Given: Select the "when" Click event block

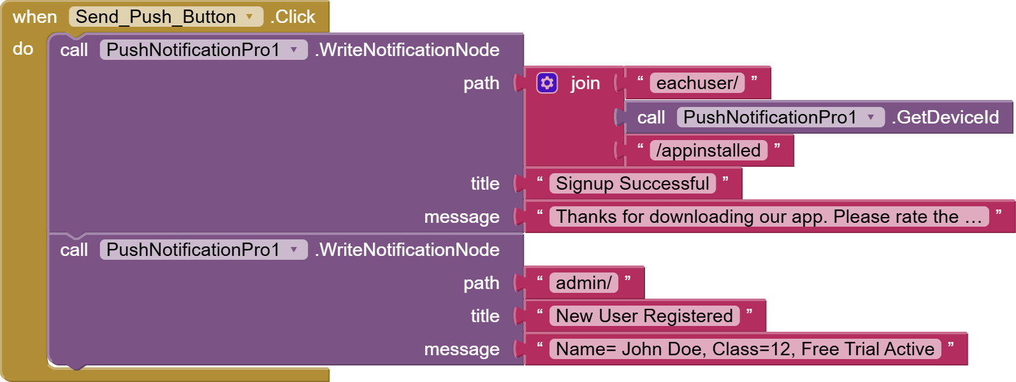Looking at the screenshot, I should [x=34, y=17].
